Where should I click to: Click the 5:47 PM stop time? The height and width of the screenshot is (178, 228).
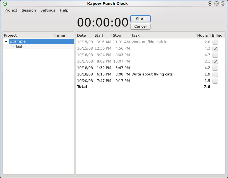[122, 68]
